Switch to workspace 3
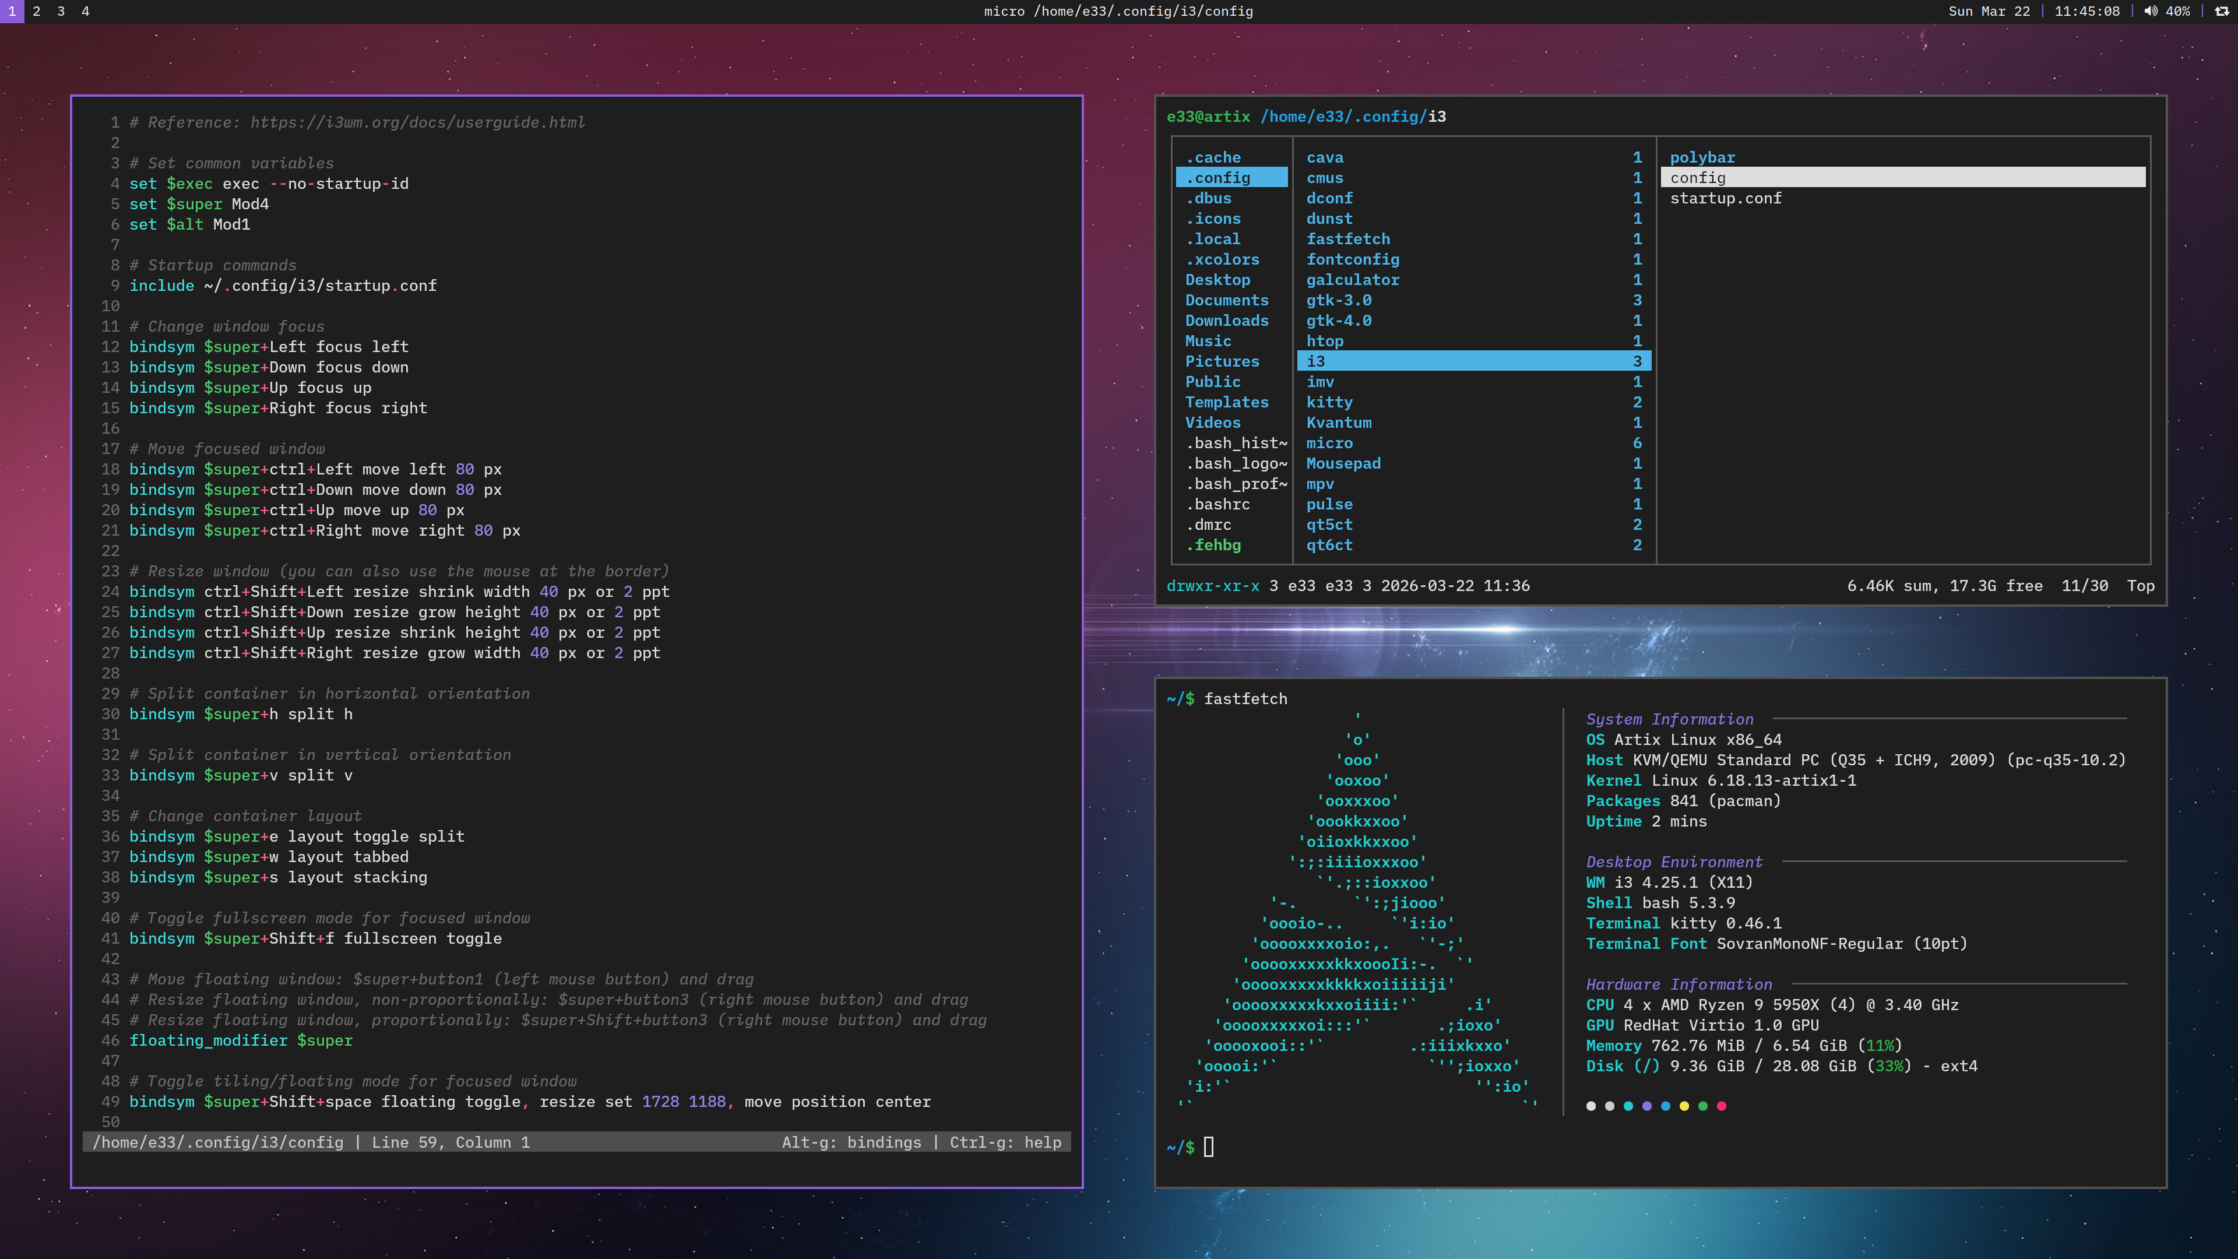 pyautogui.click(x=61, y=11)
